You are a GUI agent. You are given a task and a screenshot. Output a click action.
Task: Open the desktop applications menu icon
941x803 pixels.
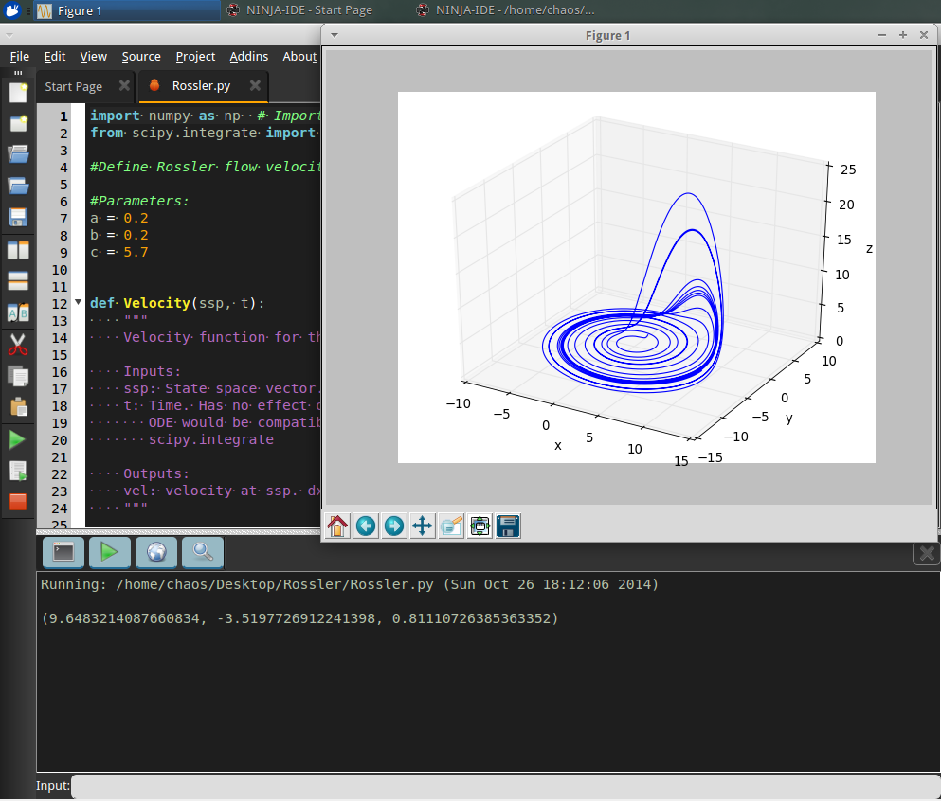click(x=12, y=10)
